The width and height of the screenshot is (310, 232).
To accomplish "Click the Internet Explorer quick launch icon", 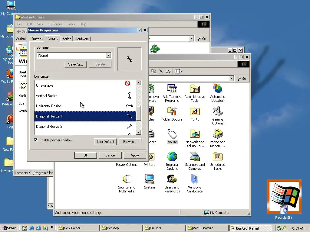I will pyautogui.click(x=31, y=228).
